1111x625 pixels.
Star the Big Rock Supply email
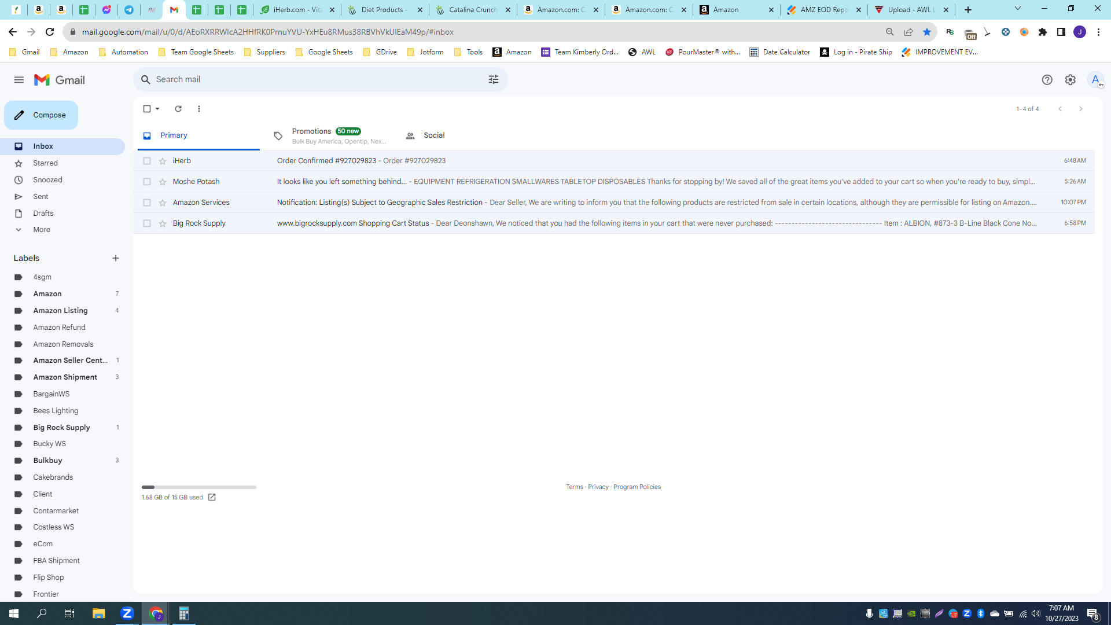(x=163, y=223)
